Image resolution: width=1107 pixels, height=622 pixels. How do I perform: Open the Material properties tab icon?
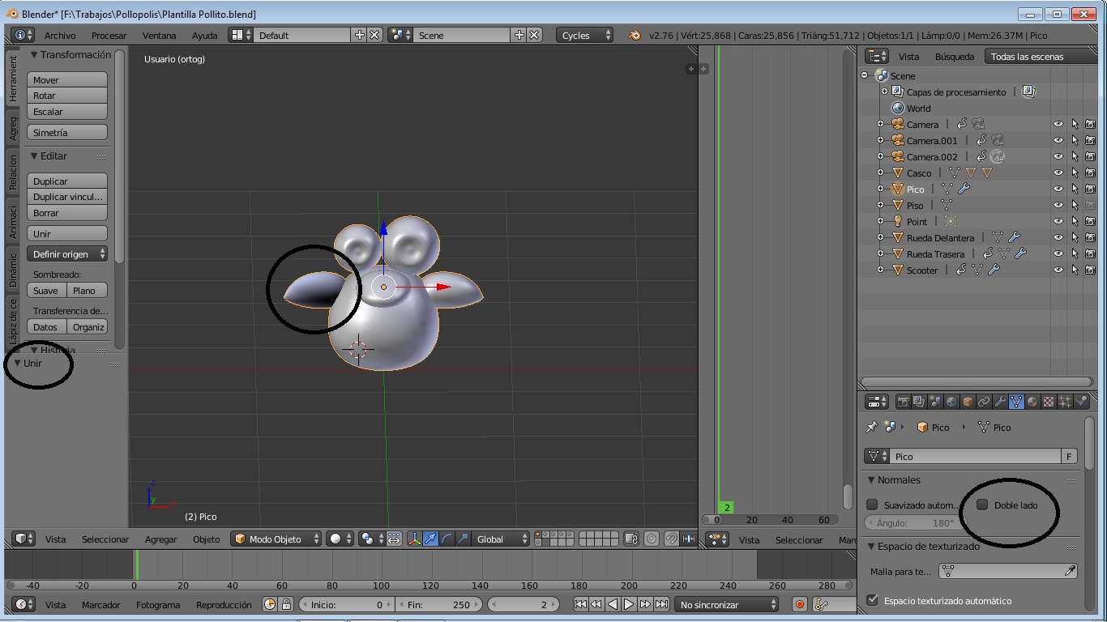coord(1032,402)
